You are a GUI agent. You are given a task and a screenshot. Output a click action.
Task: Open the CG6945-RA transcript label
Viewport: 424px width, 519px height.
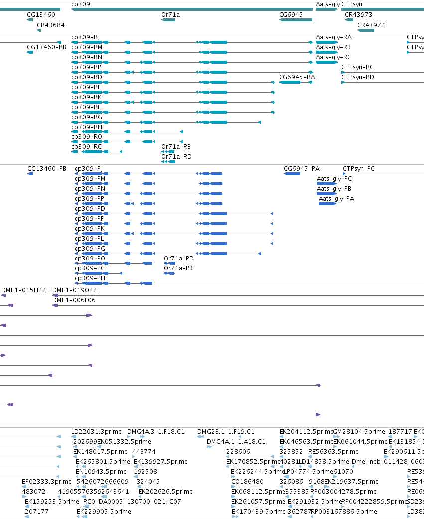[297, 77]
